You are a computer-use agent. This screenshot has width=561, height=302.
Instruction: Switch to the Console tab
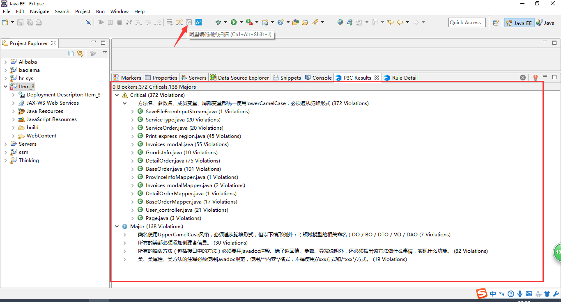click(318, 78)
